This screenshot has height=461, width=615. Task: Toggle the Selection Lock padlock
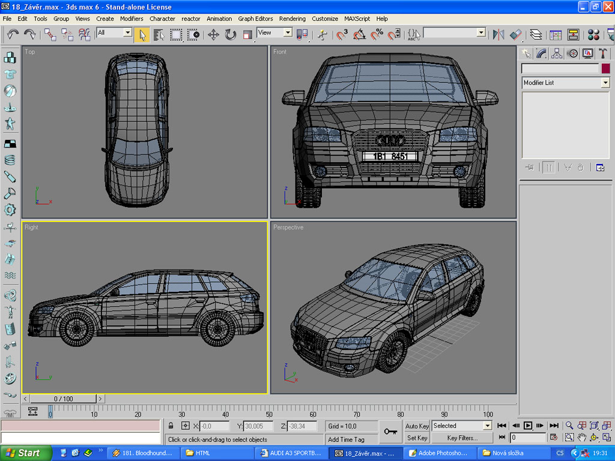pyautogui.click(x=171, y=426)
